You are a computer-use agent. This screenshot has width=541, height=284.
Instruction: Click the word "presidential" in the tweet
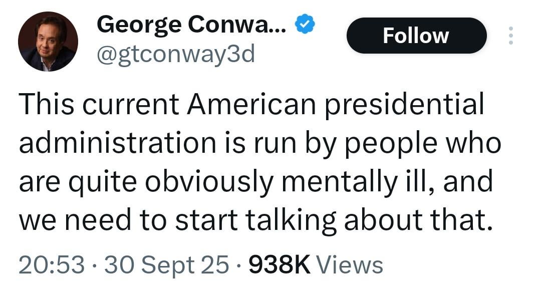click(x=404, y=105)
